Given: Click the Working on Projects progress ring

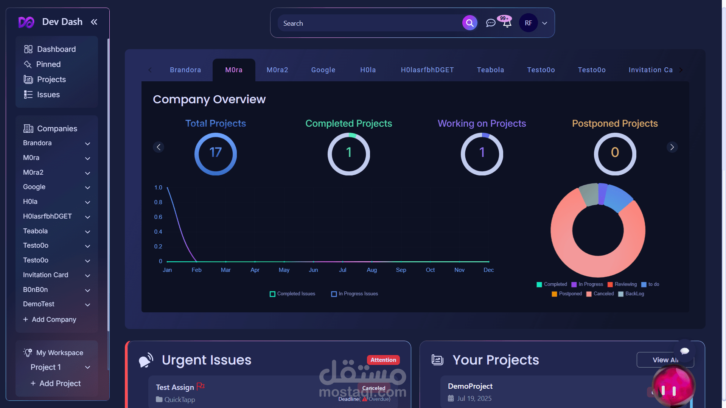Looking at the screenshot, I should tap(482, 154).
